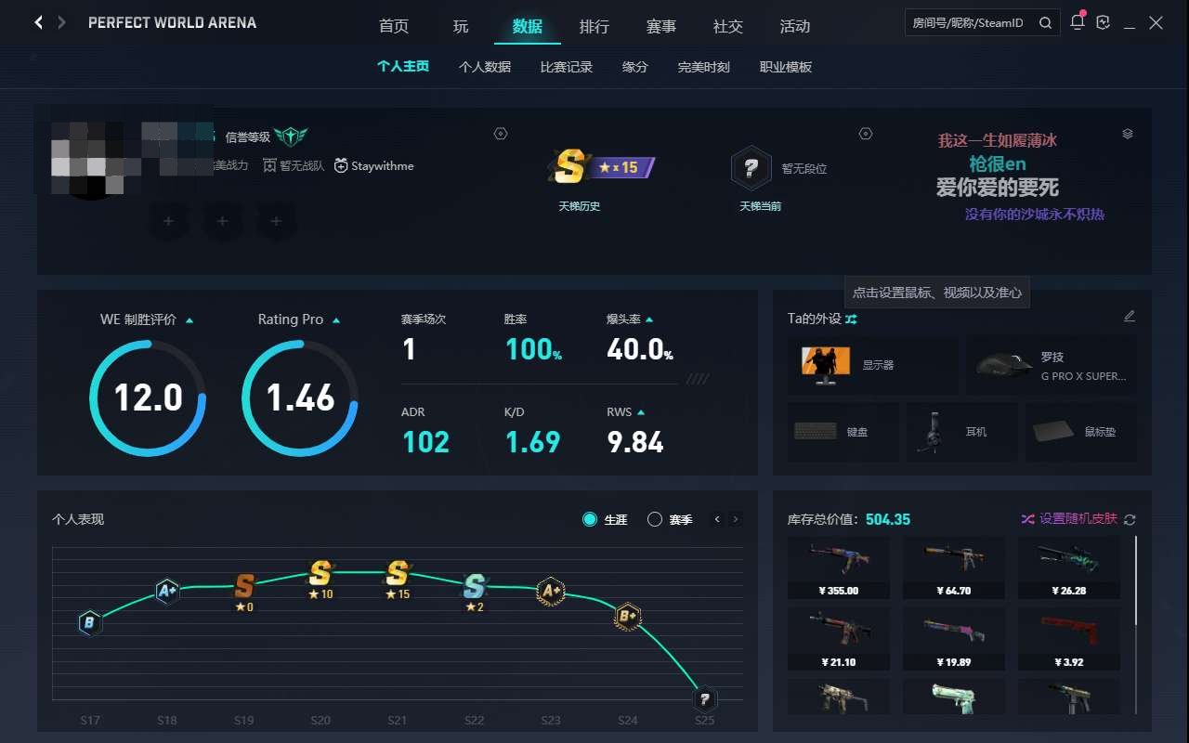Switch to the 首页 tab
The image size is (1189, 743).
point(394,26)
